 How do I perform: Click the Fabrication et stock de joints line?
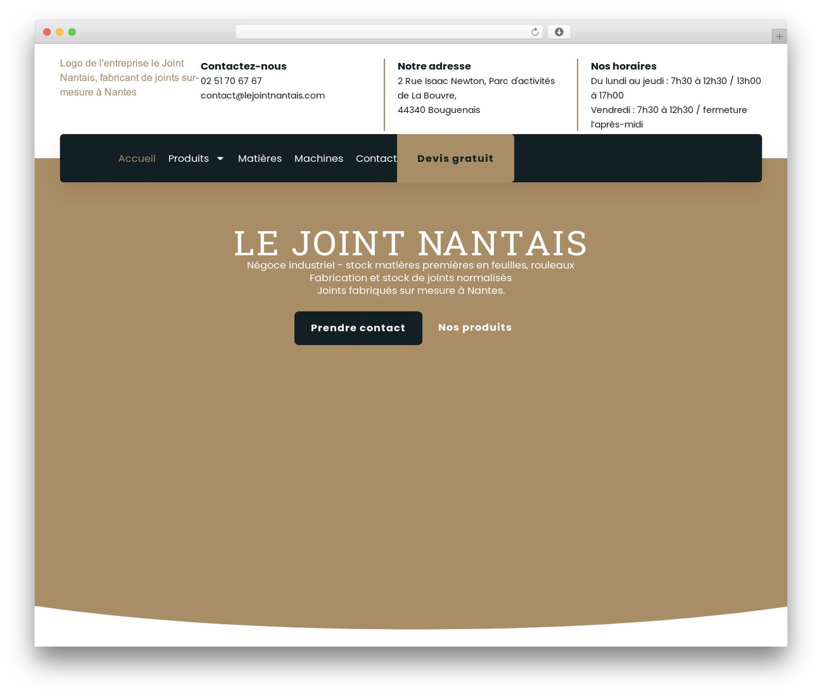(x=411, y=278)
